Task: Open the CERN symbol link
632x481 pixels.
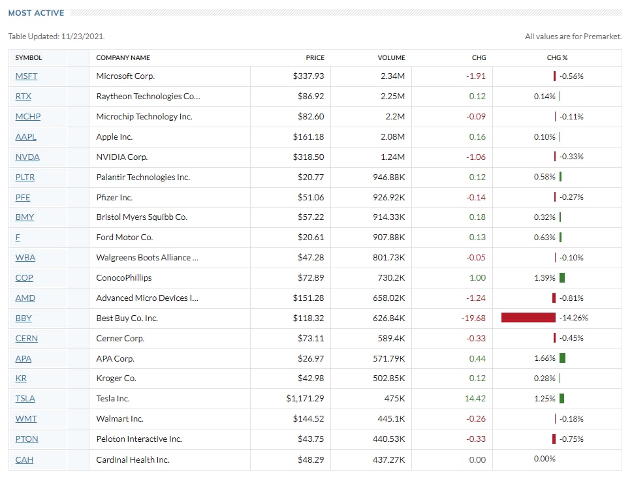Action: (x=27, y=338)
